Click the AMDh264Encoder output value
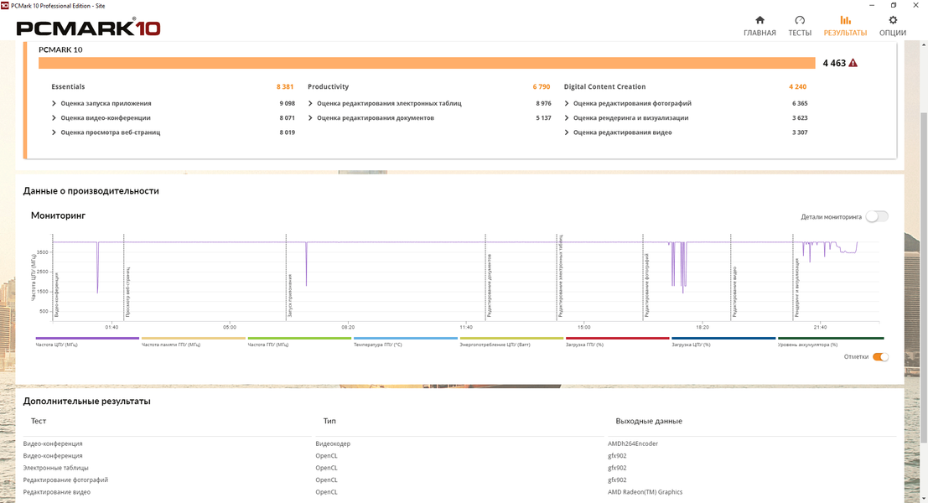928x503 pixels. [x=633, y=443]
